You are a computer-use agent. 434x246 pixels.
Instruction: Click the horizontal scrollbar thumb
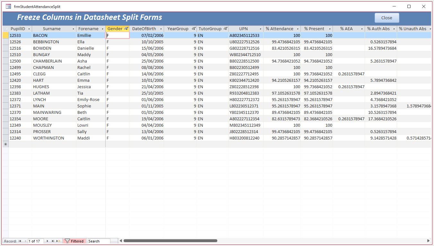point(170,241)
